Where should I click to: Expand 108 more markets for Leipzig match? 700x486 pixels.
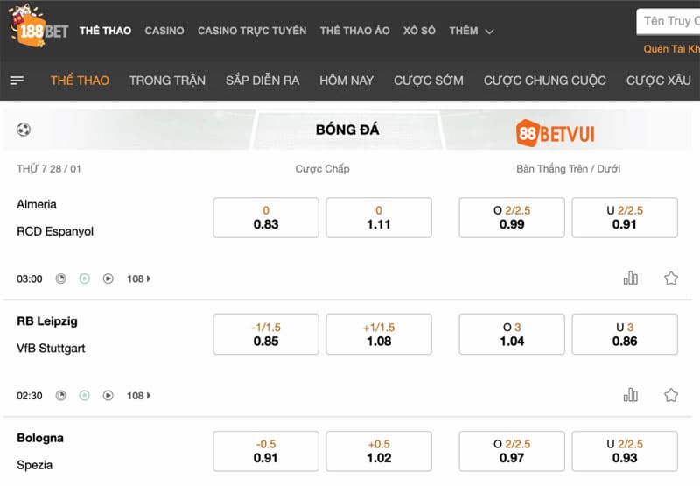pyautogui.click(x=139, y=395)
